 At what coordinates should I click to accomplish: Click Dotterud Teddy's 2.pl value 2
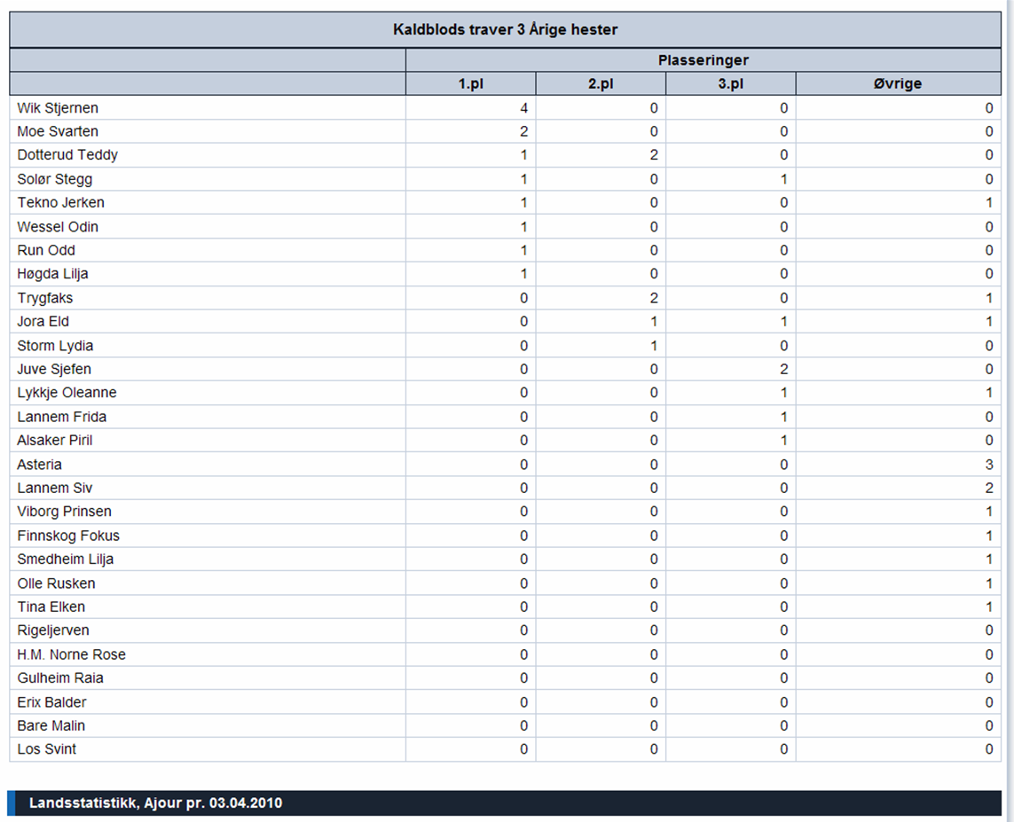(x=654, y=155)
